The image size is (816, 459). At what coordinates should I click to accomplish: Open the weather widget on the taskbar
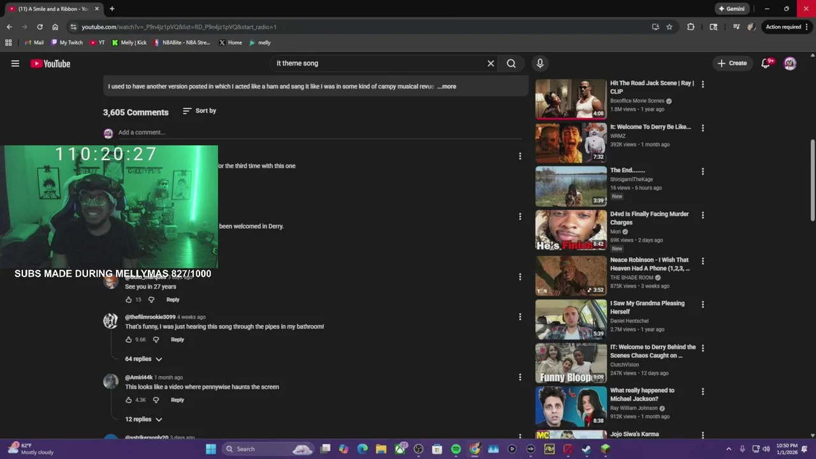31,449
